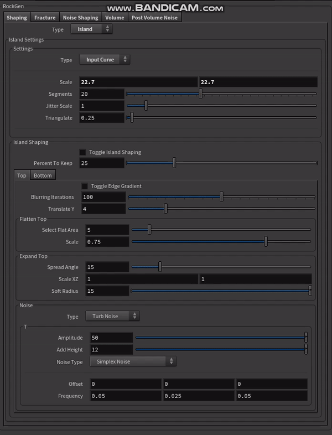The width and height of the screenshot is (332, 435).
Task: Click the Translate Y value field
Action: 103,209
